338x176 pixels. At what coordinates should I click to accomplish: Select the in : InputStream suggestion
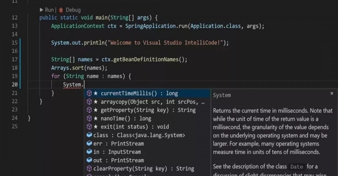(147, 152)
